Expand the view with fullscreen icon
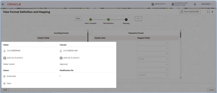 coord(208,12)
